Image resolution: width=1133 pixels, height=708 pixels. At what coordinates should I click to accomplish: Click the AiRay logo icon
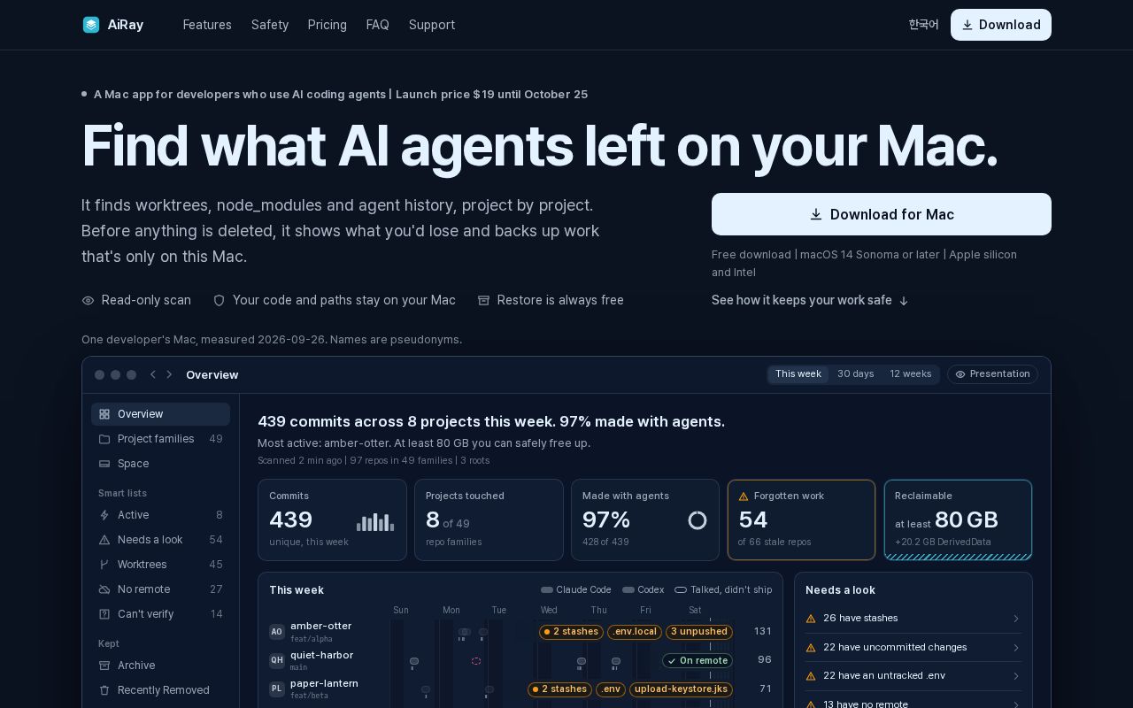point(91,25)
